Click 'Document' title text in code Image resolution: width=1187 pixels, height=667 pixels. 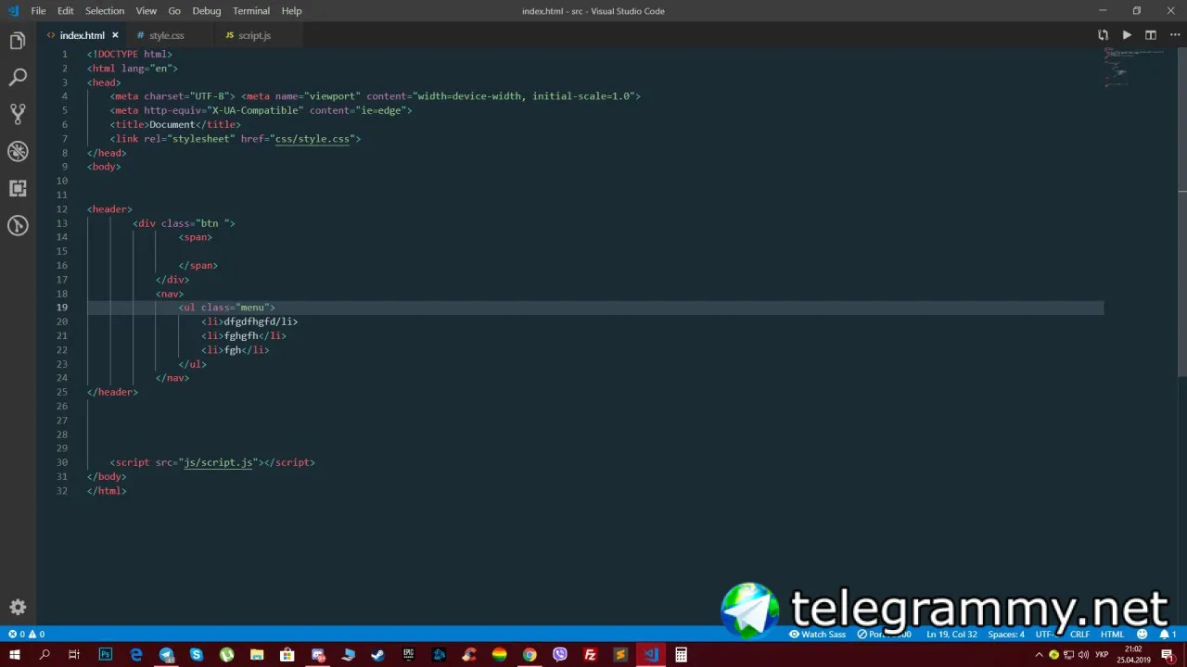(172, 124)
